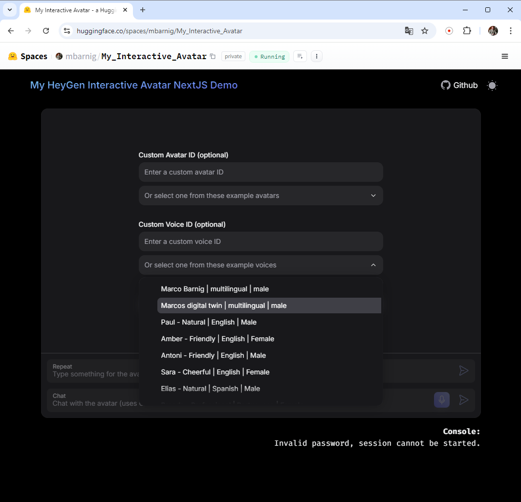Click the Running status badge

click(x=269, y=57)
